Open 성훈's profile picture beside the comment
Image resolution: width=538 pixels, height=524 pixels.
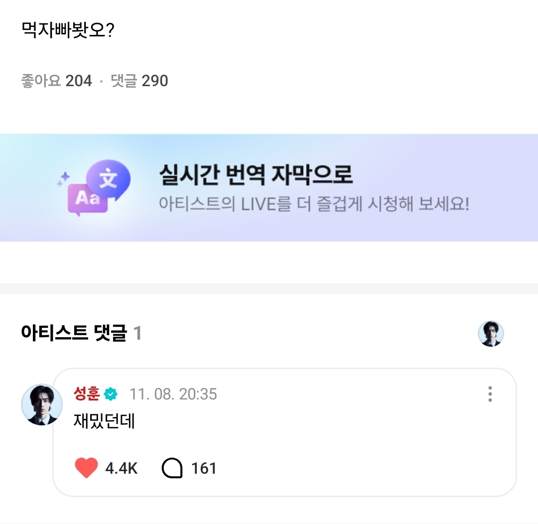point(42,404)
